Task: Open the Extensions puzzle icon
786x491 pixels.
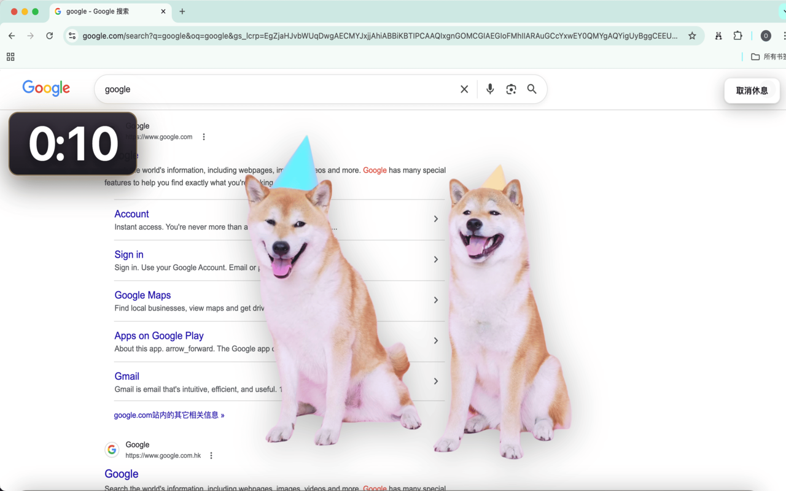Action: [x=738, y=36]
